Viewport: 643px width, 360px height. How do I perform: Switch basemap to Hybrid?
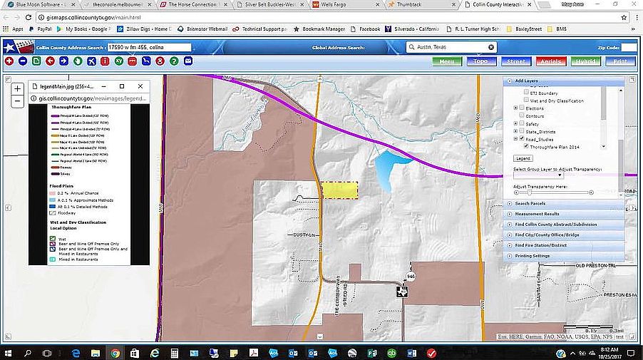(585, 61)
